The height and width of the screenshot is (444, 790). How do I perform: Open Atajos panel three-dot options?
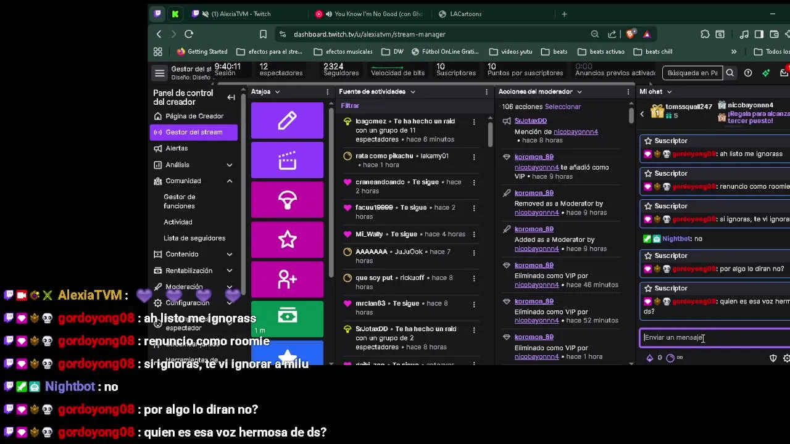[x=328, y=92]
